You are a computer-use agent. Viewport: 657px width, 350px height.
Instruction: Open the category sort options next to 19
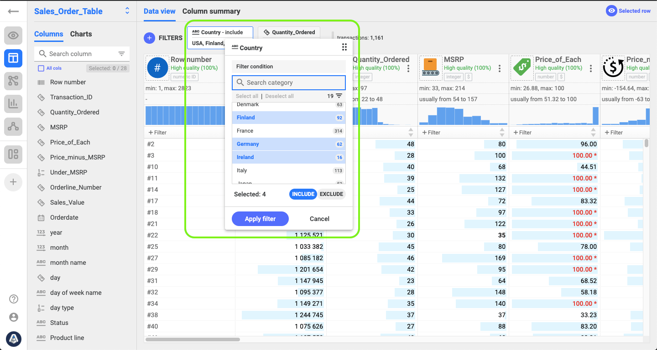point(339,96)
